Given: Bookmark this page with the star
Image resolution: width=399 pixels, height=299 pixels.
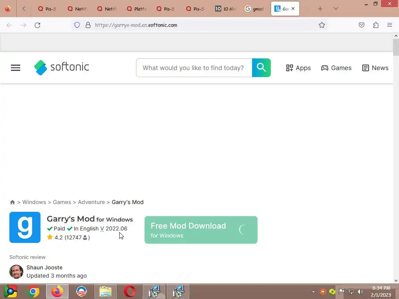Looking at the screenshot, I should coord(321,25).
